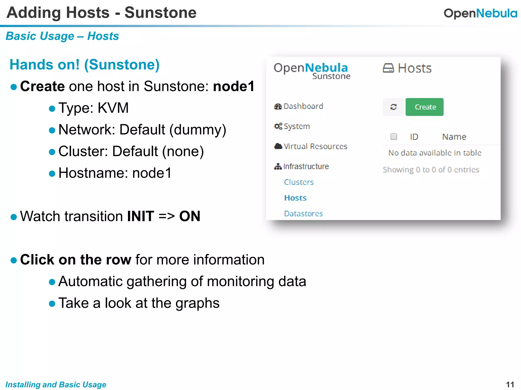
Task: Open Datastores in the sidebar
Action: [303, 214]
